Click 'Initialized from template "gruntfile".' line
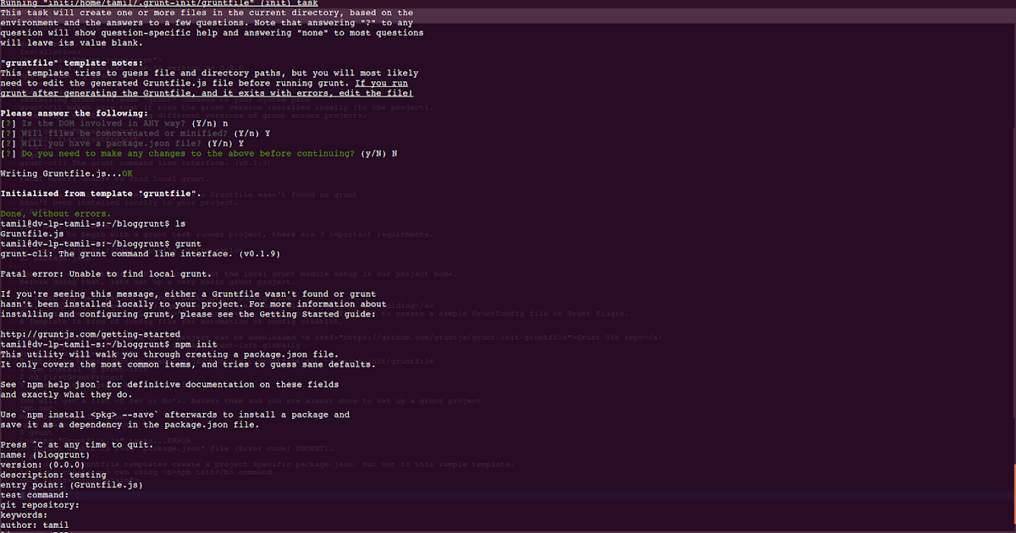 101,194
